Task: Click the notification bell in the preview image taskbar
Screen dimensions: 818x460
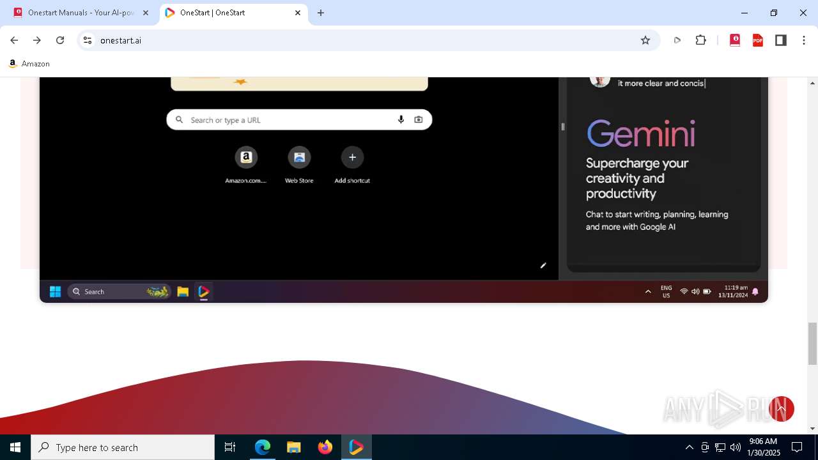Action: click(755, 291)
